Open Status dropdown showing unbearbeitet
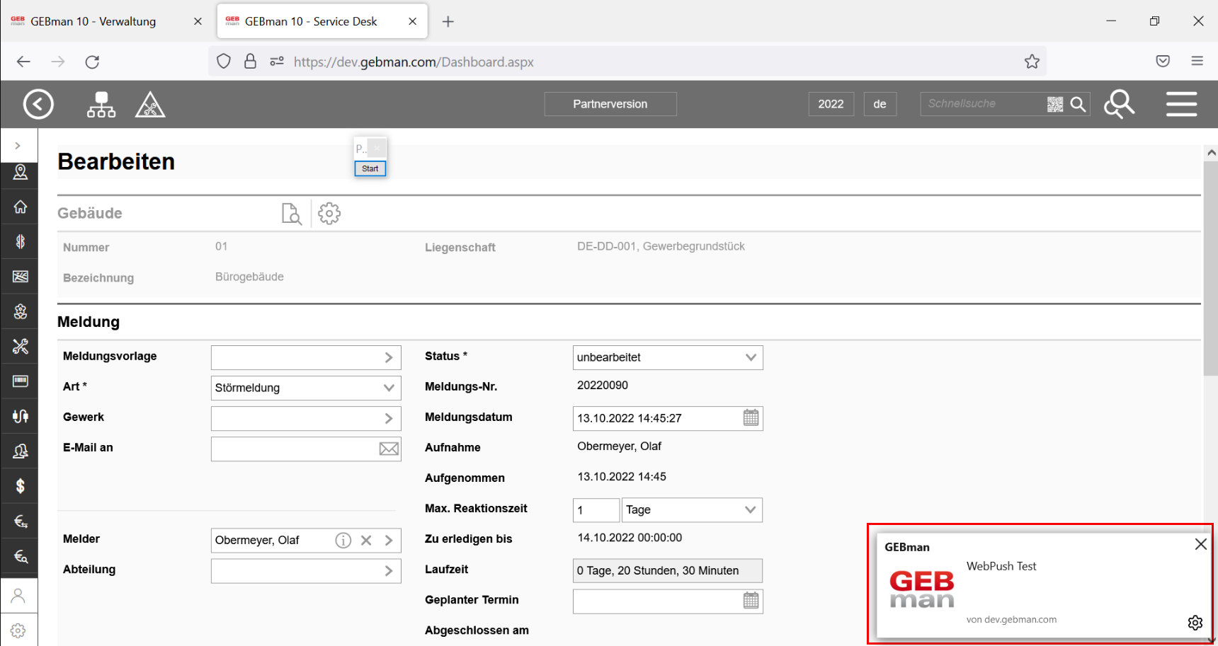The height and width of the screenshot is (646, 1218). pos(668,357)
